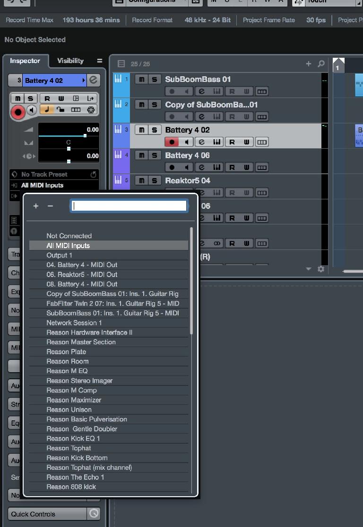The height and width of the screenshot is (527, 363).
Task: Select Reason Maximizer input
Action: coord(109,400)
